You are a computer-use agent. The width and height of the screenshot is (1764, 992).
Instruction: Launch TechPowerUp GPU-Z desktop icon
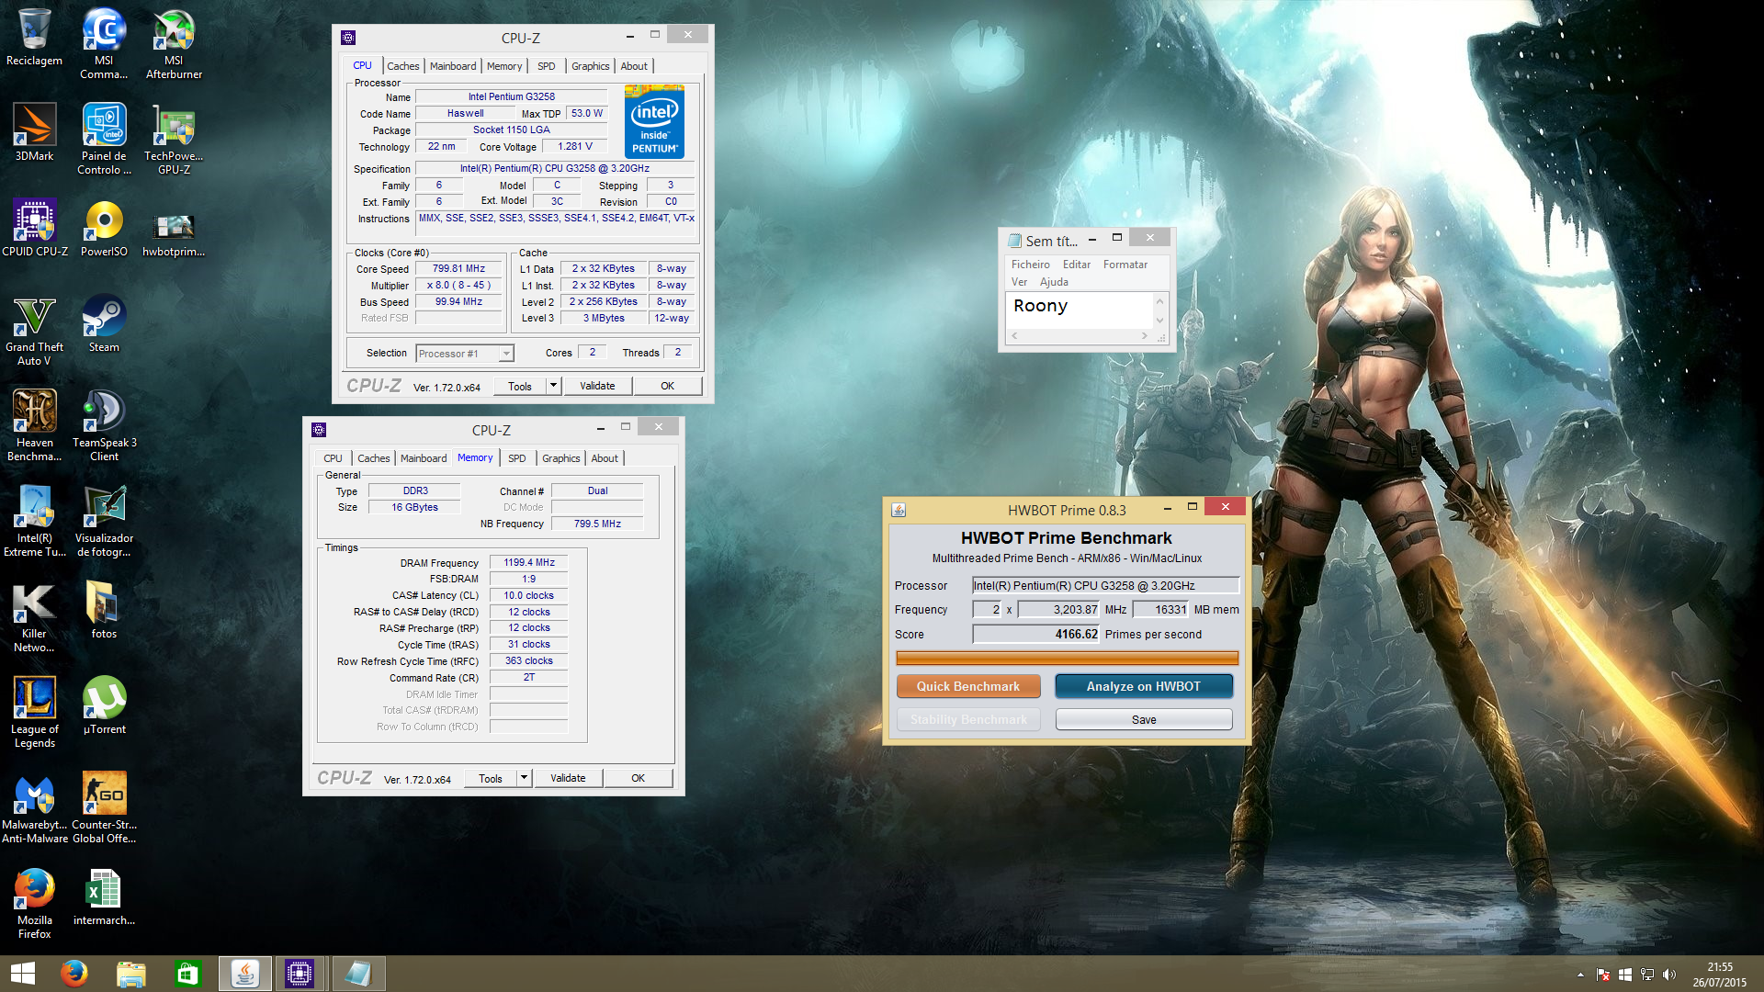(174, 139)
